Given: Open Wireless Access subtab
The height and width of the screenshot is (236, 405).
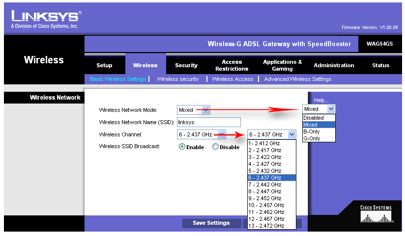Looking at the screenshot, I should coord(232,79).
